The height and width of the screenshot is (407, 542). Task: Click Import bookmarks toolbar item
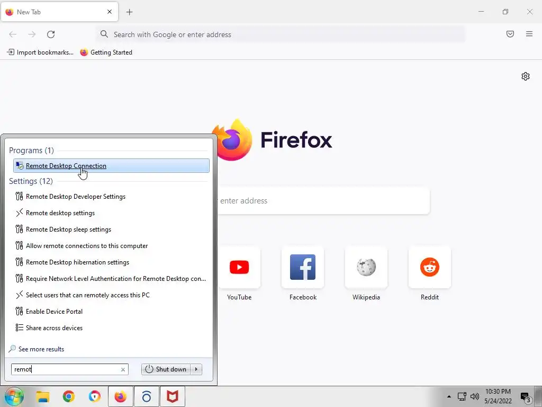pos(40,52)
